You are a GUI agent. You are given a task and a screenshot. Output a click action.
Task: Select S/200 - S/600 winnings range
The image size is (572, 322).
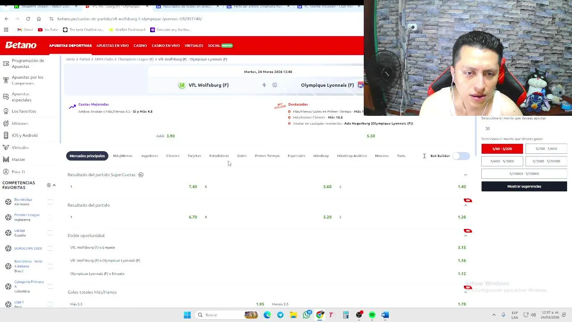coord(546,148)
